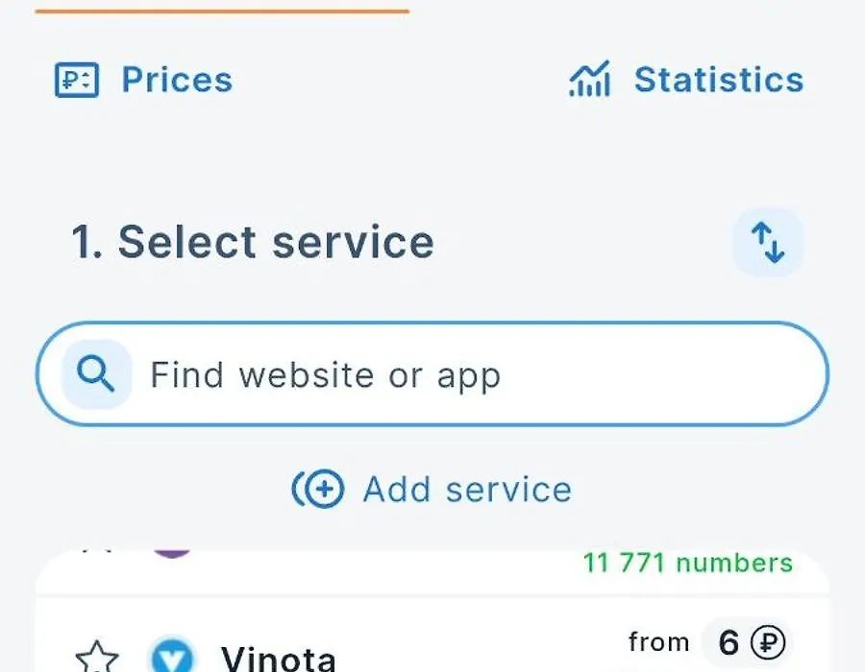
Task: Click the blue Vinota logo icon
Action: coord(173,656)
